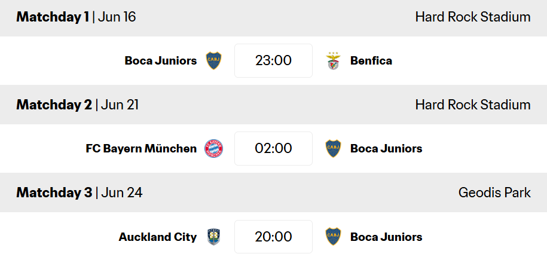Viewport: 547px width, 266px height.
Task: Select the Auckland City team name
Action: pos(158,237)
